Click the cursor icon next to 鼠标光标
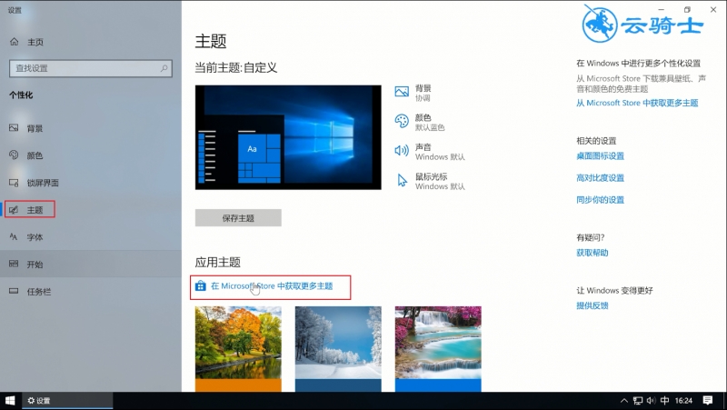The image size is (727, 410). click(x=402, y=180)
